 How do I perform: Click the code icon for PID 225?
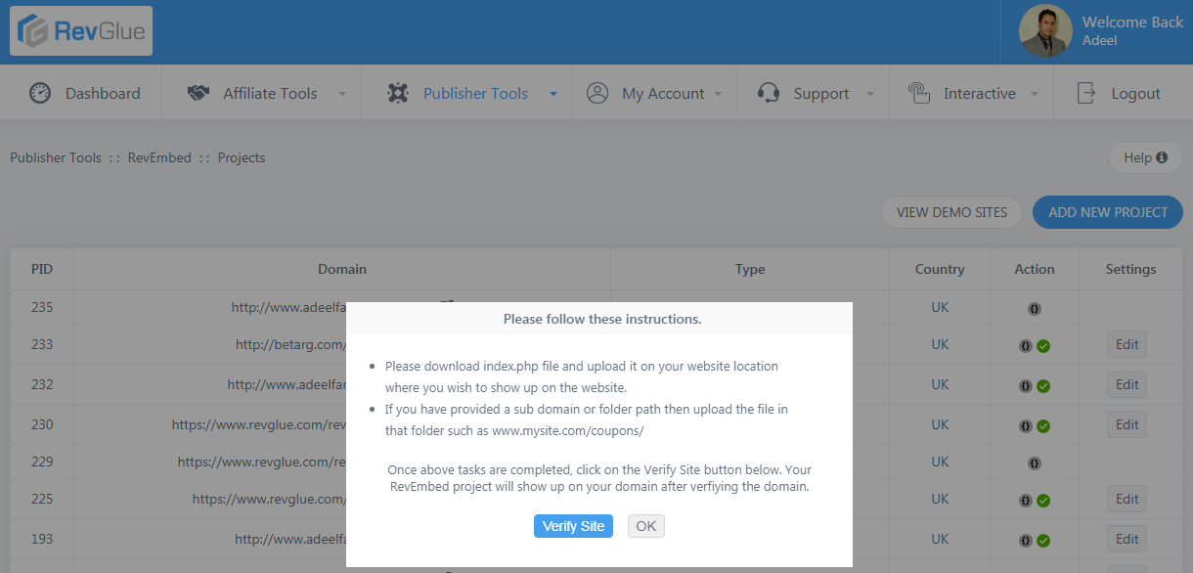[x=1026, y=501]
